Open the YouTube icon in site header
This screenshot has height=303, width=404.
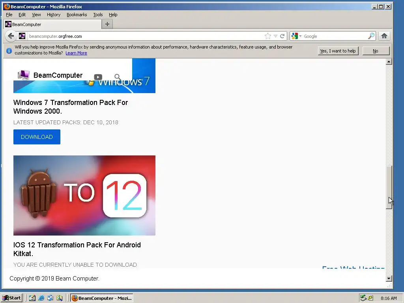[98, 77]
